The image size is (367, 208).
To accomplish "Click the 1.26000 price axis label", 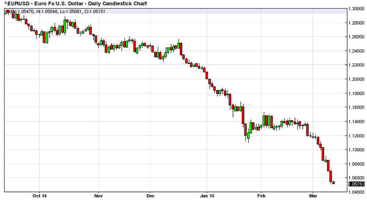I will 356,37.
